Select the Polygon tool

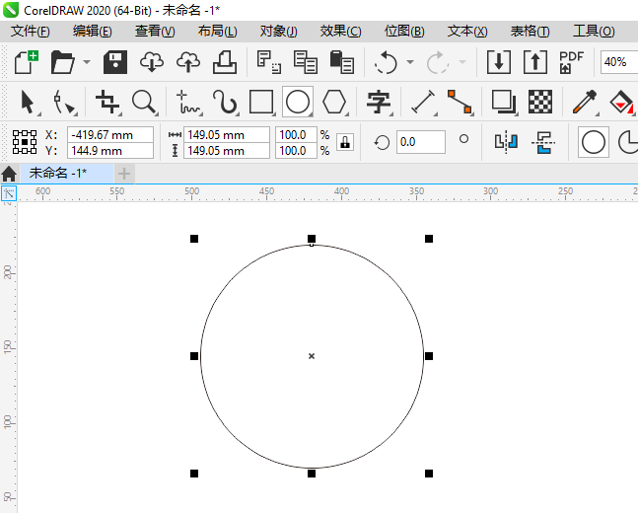pyautogui.click(x=334, y=102)
